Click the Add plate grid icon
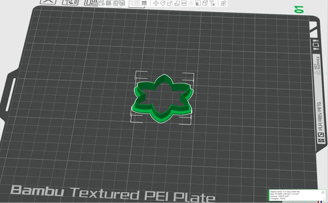The width and height of the screenshot is (328, 203). [x=108, y=3]
